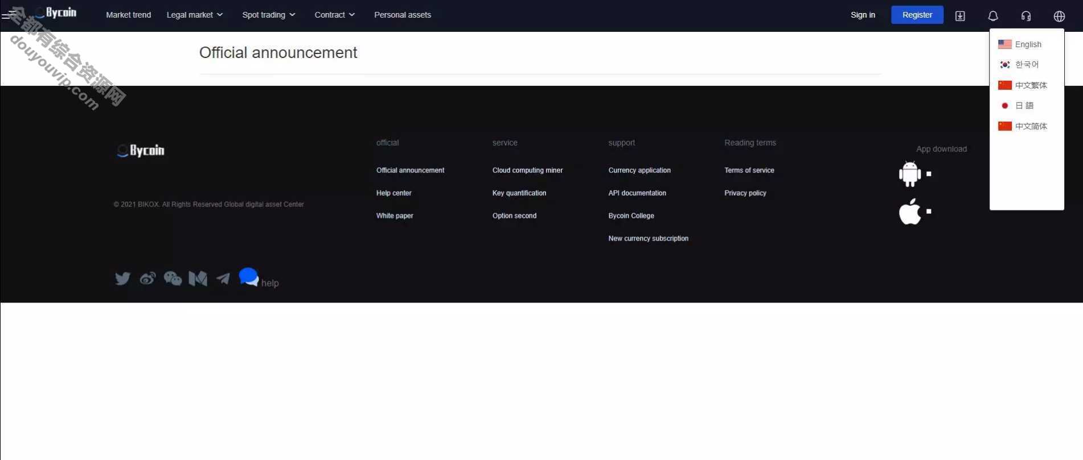Click the Register button

pyautogui.click(x=917, y=15)
